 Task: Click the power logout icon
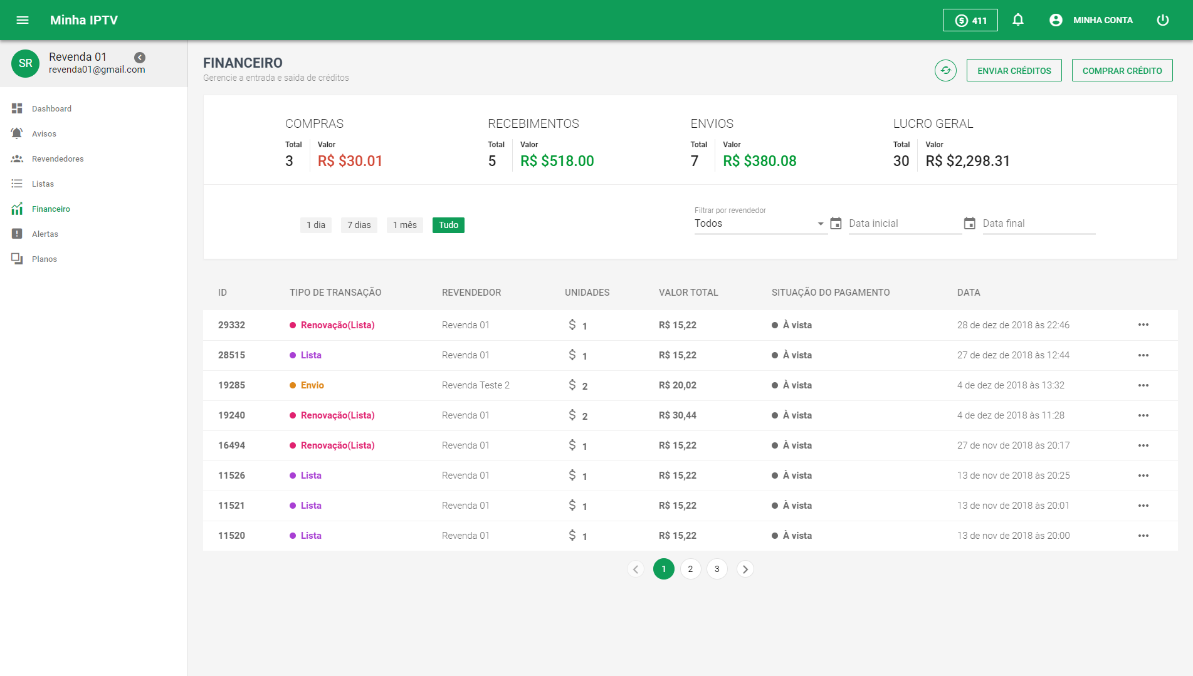coord(1162,20)
